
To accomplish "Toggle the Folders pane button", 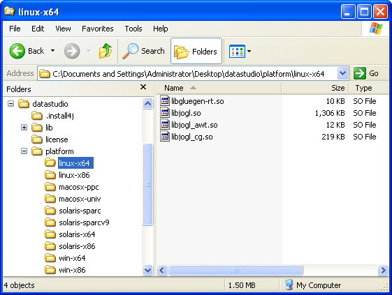I will (x=196, y=51).
